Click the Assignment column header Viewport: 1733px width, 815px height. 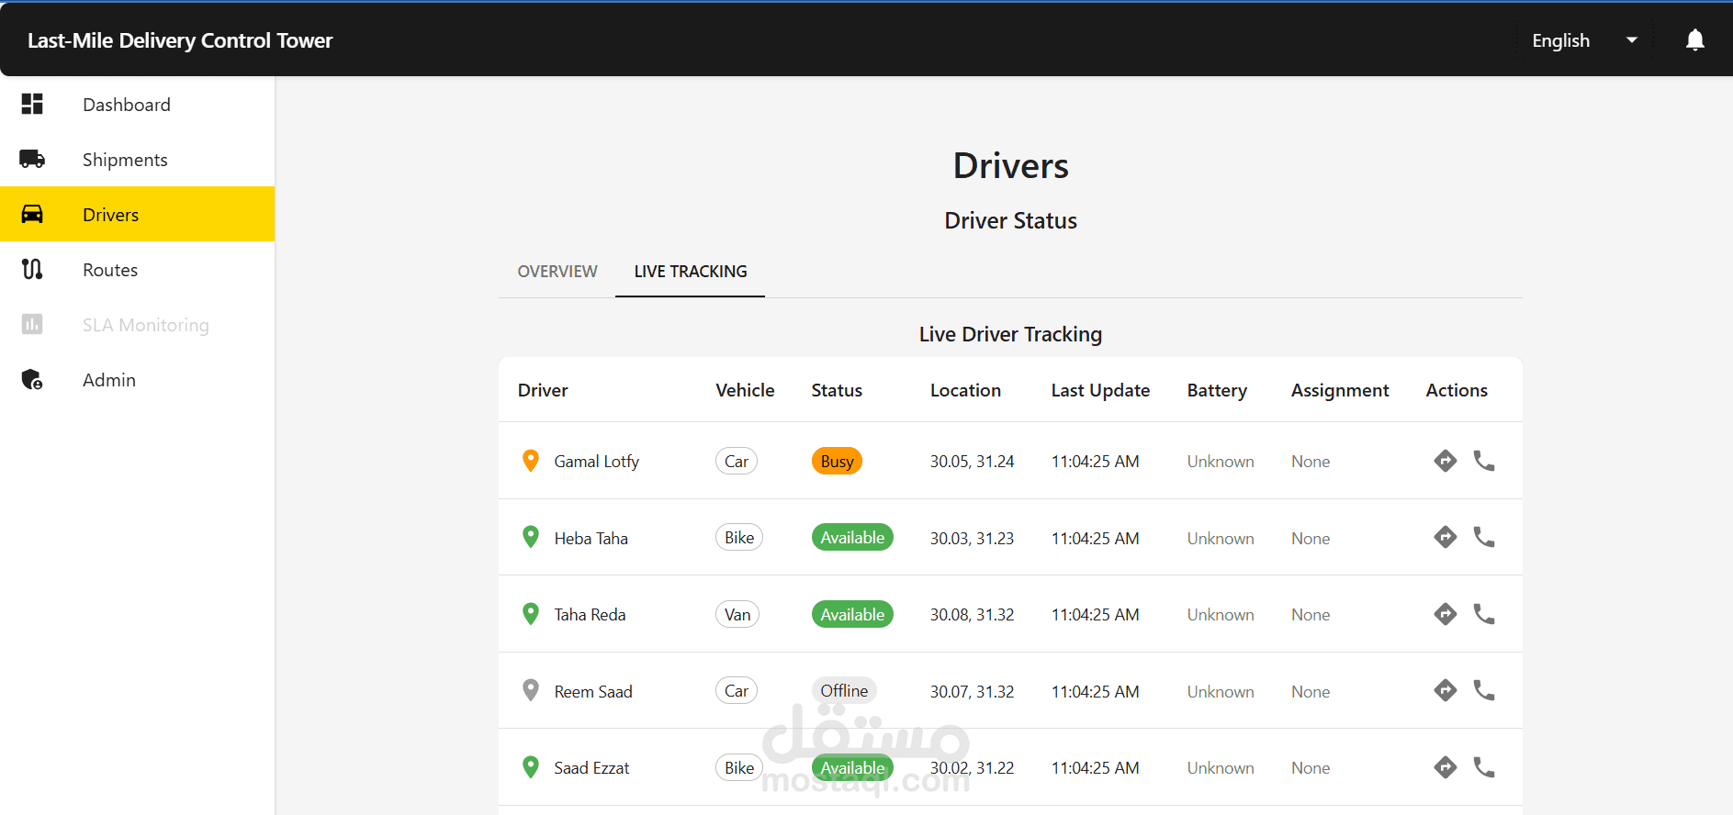point(1340,390)
